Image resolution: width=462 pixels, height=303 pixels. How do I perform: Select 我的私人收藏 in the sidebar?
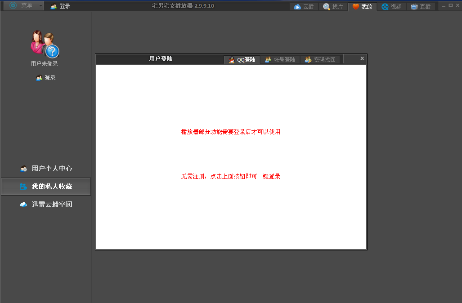(46, 187)
